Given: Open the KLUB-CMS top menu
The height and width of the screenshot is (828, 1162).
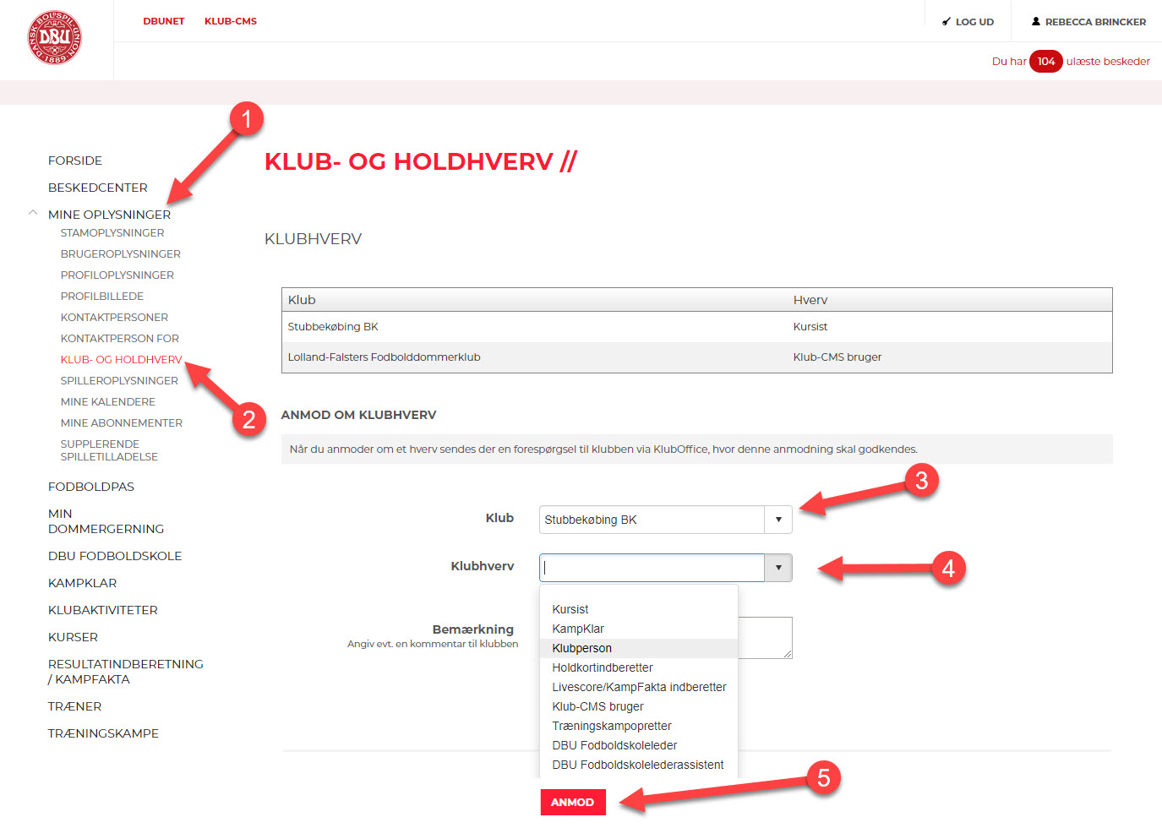Looking at the screenshot, I should pos(231,21).
